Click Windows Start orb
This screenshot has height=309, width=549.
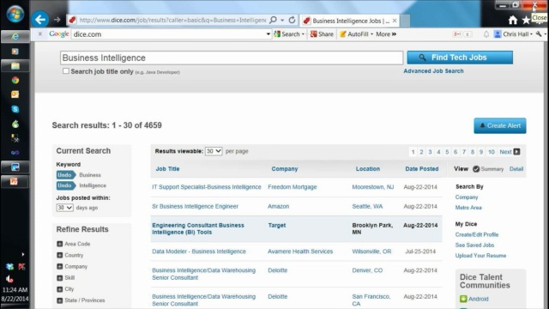pos(15,14)
